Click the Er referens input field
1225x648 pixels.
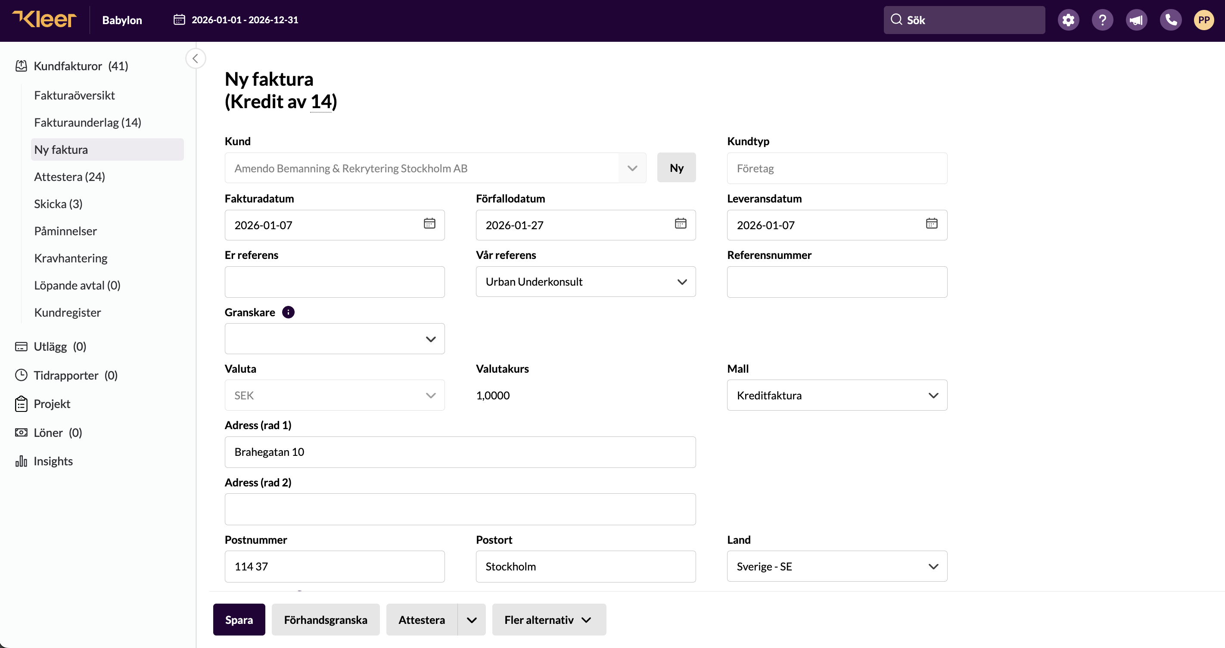[x=334, y=282]
